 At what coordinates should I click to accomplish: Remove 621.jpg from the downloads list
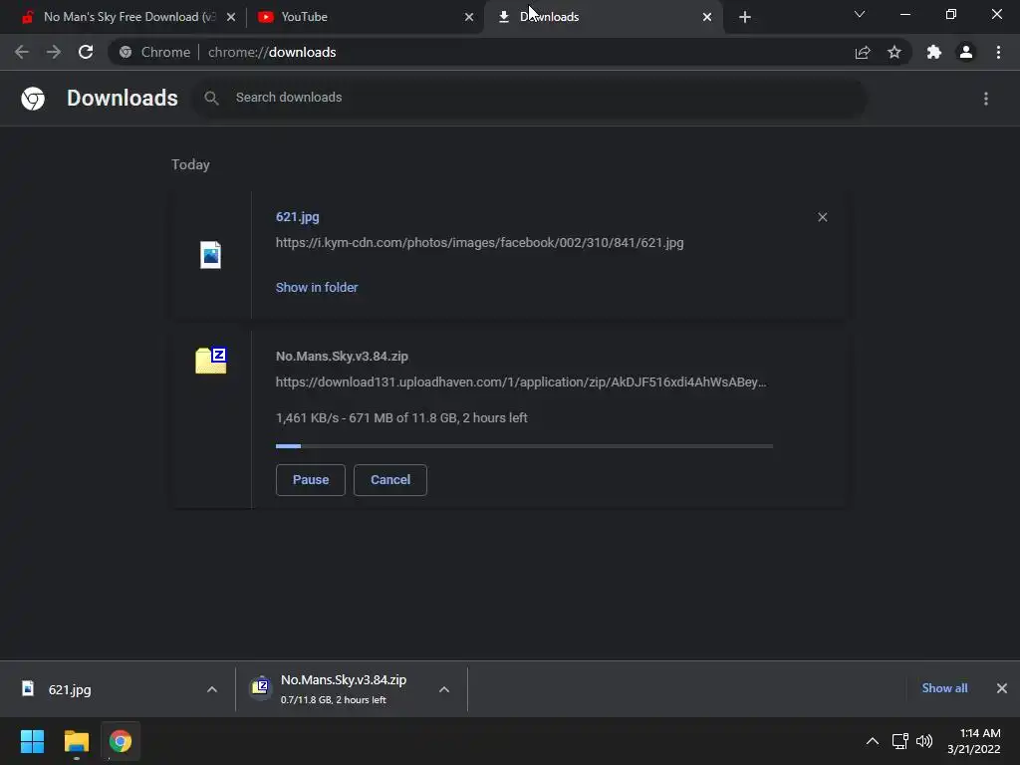pos(822,217)
